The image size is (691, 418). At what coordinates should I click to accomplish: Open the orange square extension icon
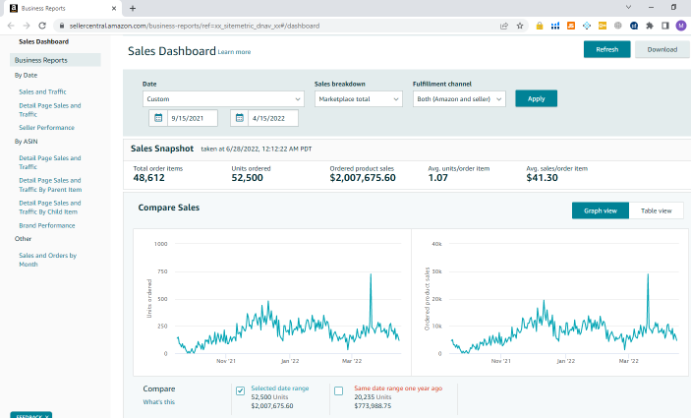tap(571, 26)
